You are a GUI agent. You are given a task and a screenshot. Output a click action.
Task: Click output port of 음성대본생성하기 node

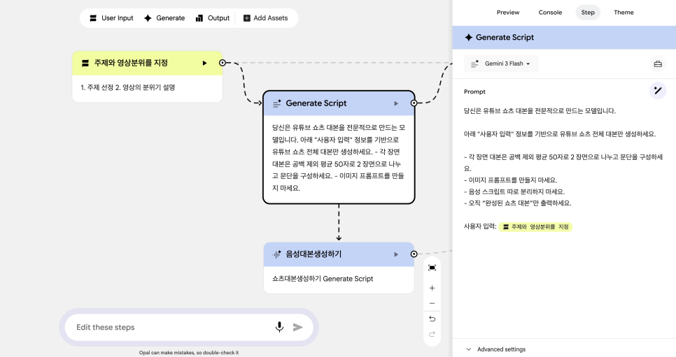(414, 254)
